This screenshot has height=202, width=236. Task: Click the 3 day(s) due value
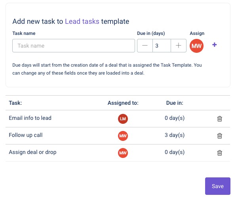(175, 135)
